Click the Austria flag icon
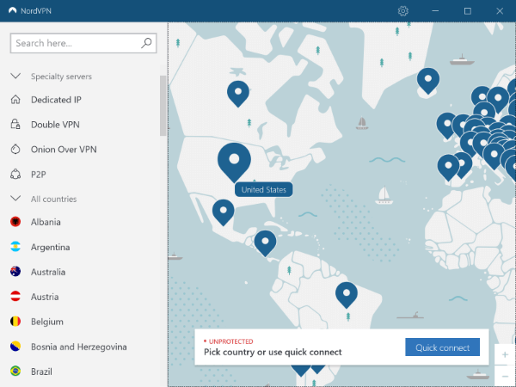The width and height of the screenshot is (516, 387). click(15, 297)
